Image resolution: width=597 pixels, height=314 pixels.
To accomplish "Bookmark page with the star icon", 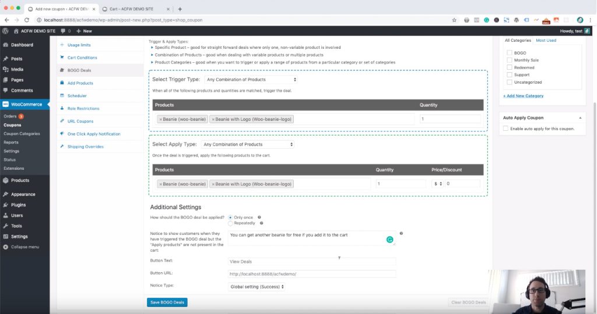I will click(x=454, y=20).
